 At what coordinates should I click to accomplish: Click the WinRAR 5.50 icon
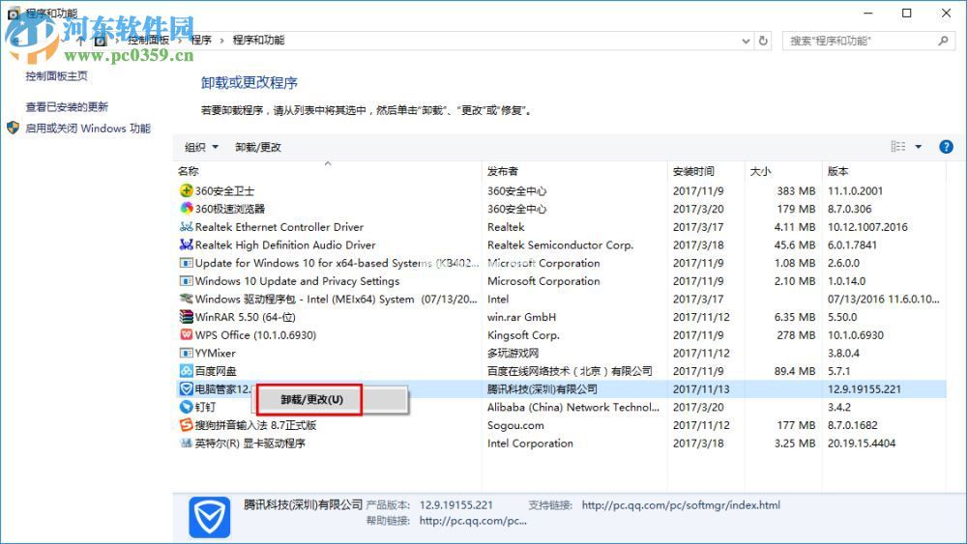[186, 317]
